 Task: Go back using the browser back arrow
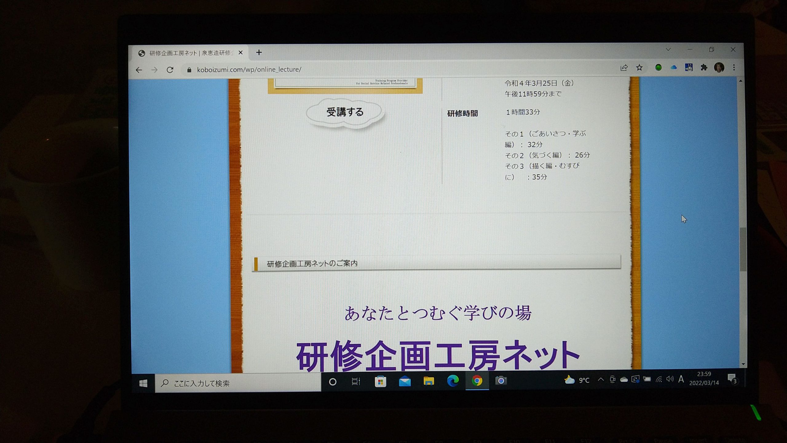139,70
